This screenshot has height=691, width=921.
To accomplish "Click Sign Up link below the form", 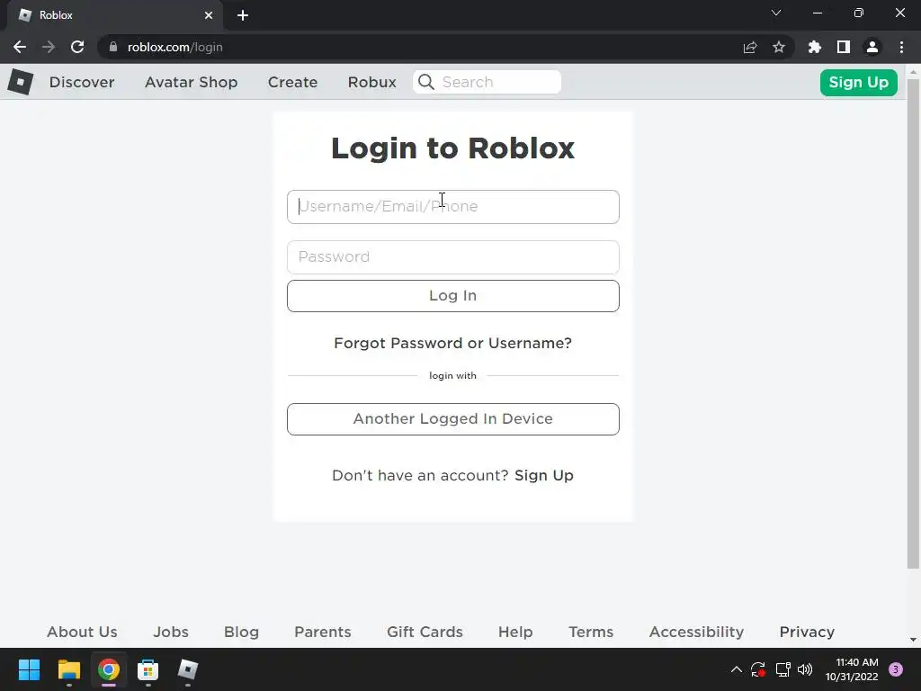I will coord(544,475).
